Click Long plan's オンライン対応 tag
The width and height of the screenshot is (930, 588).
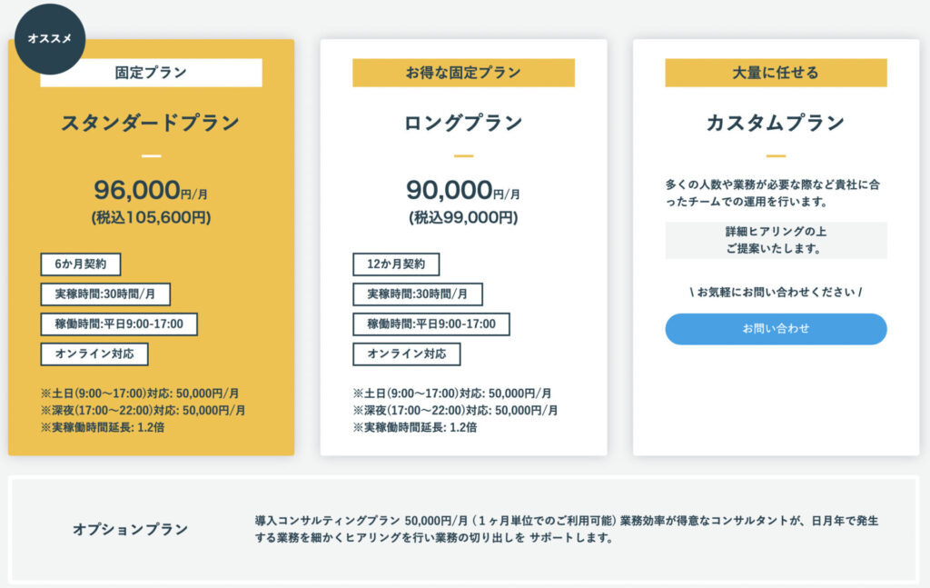[406, 354]
